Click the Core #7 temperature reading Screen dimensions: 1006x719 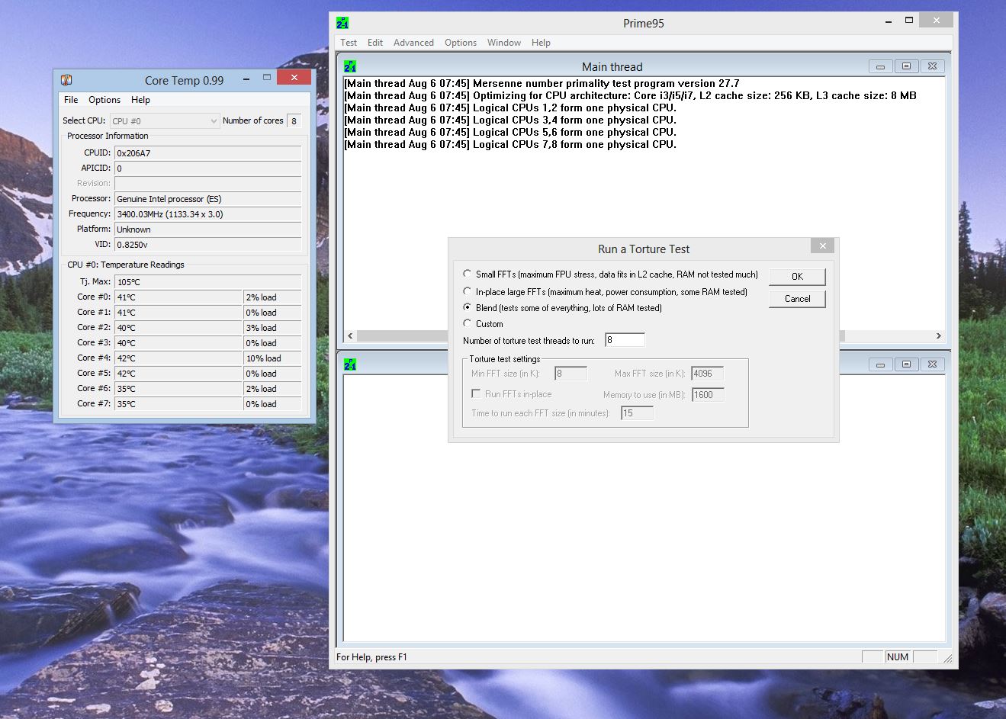tap(178, 404)
